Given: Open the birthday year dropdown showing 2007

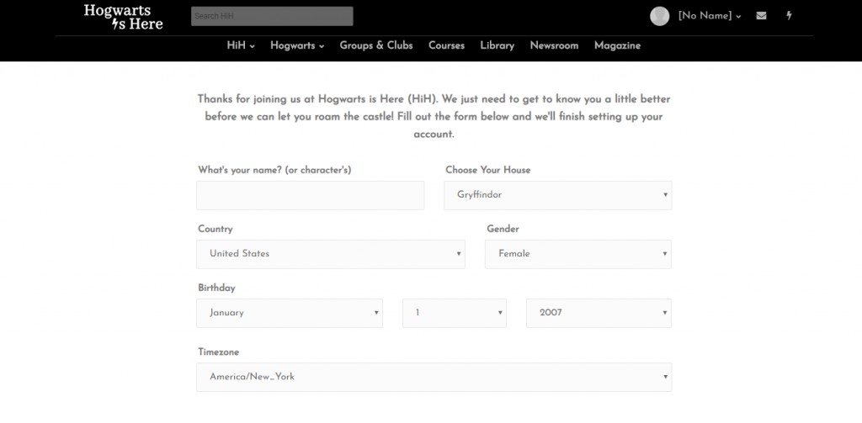Looking at the screenshot, I should coord(599,313).
